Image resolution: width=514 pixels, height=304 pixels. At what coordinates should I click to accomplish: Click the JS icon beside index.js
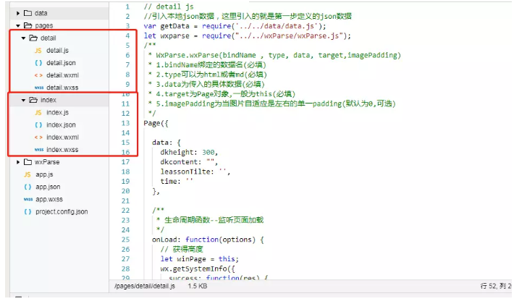[38, 113]
